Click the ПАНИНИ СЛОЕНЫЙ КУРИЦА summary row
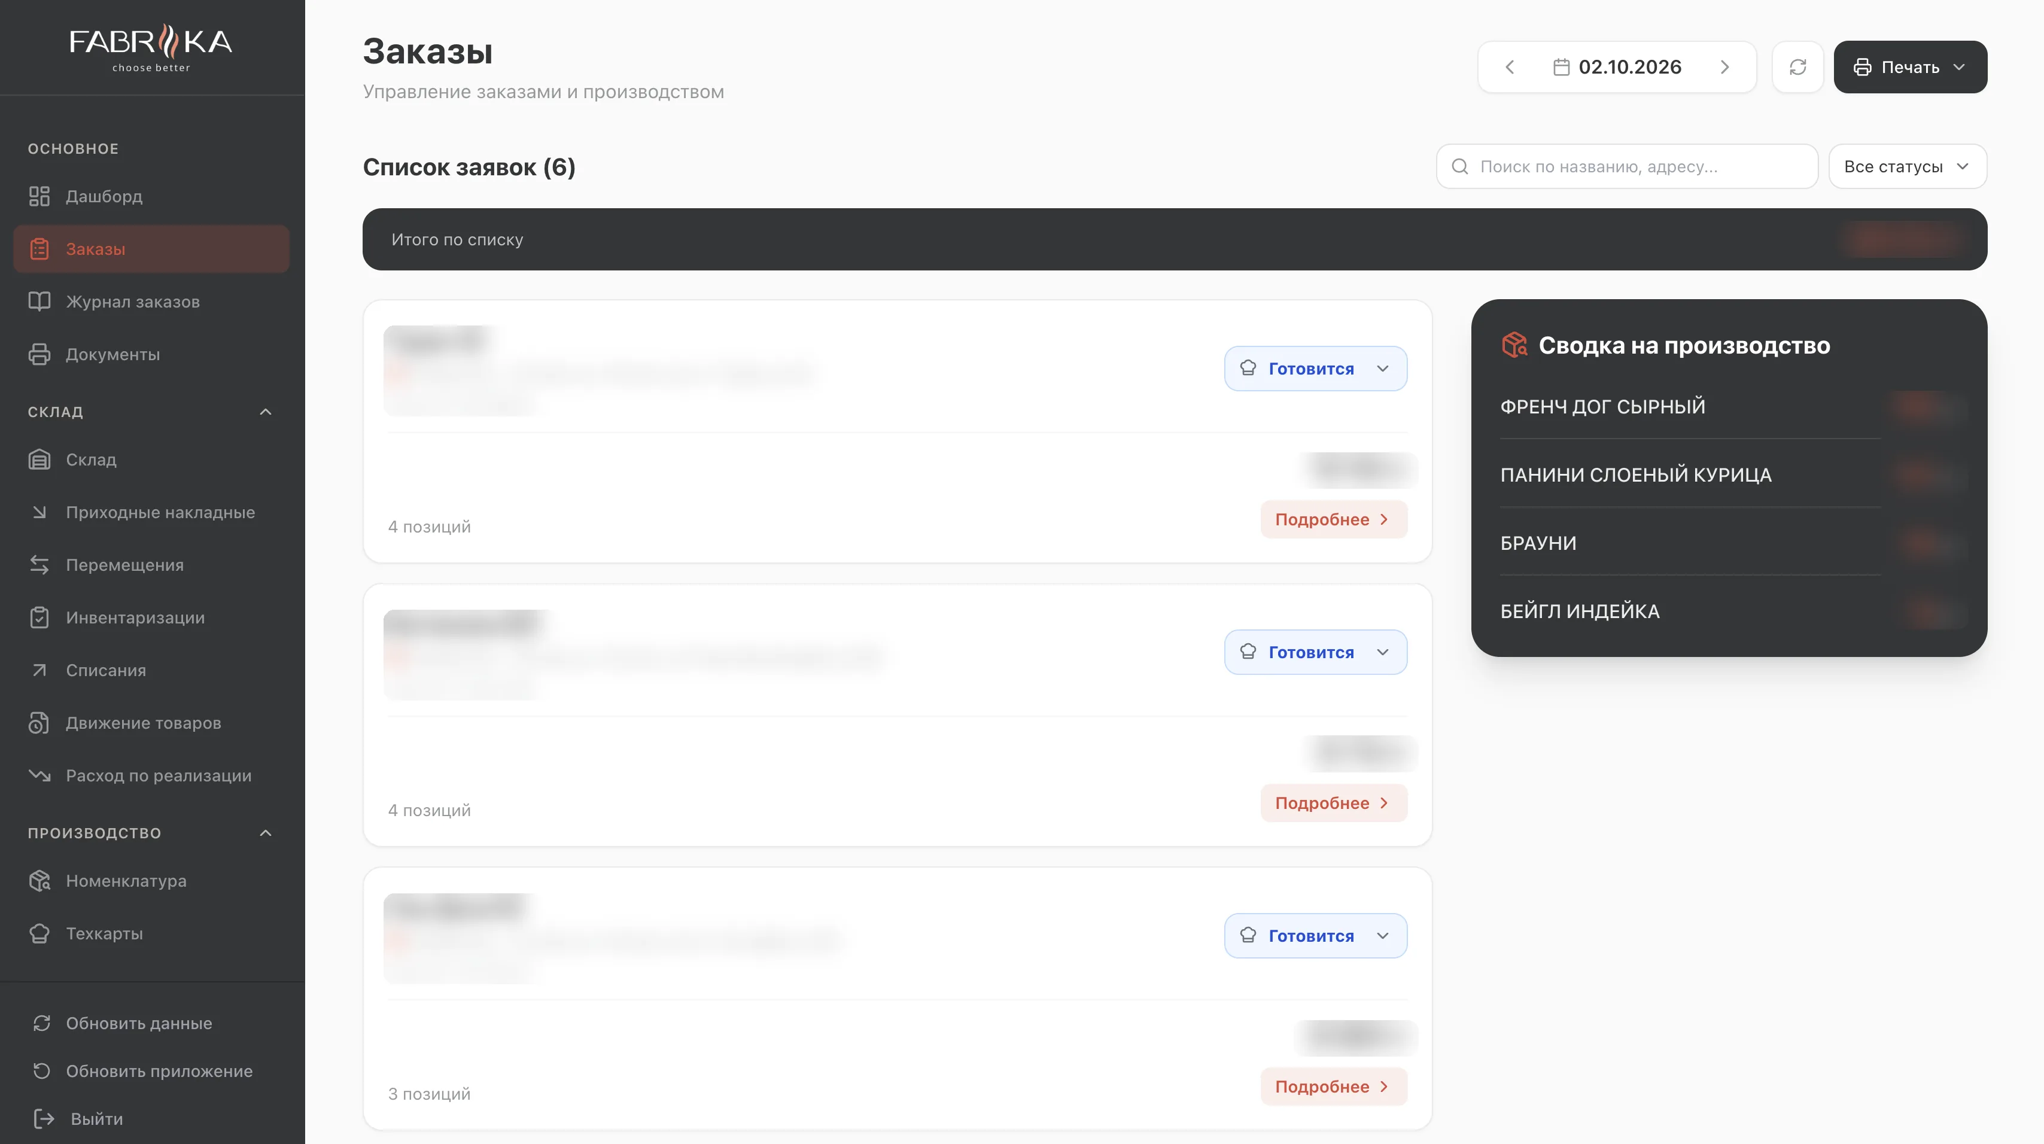This screenshot has width=2044, height=1144. click(1730, 474)
